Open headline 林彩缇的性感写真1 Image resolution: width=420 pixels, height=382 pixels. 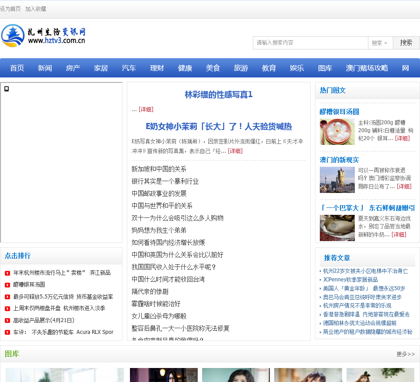(x=219, y=95)
